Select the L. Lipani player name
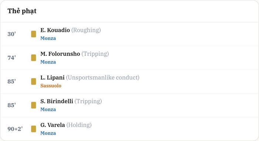 (x=53, y=77)
